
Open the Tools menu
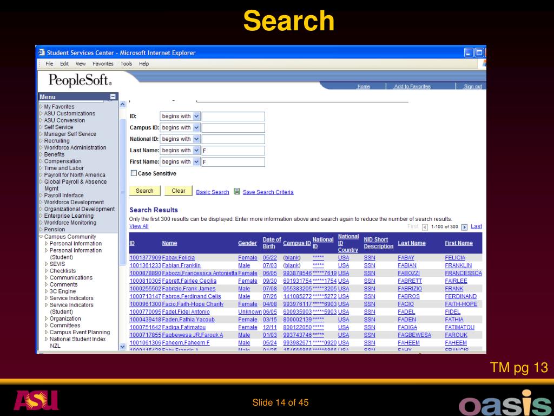coord(126,64)
